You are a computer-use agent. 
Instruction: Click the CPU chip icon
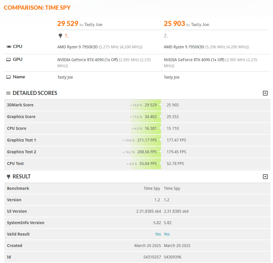pos(9,47)
